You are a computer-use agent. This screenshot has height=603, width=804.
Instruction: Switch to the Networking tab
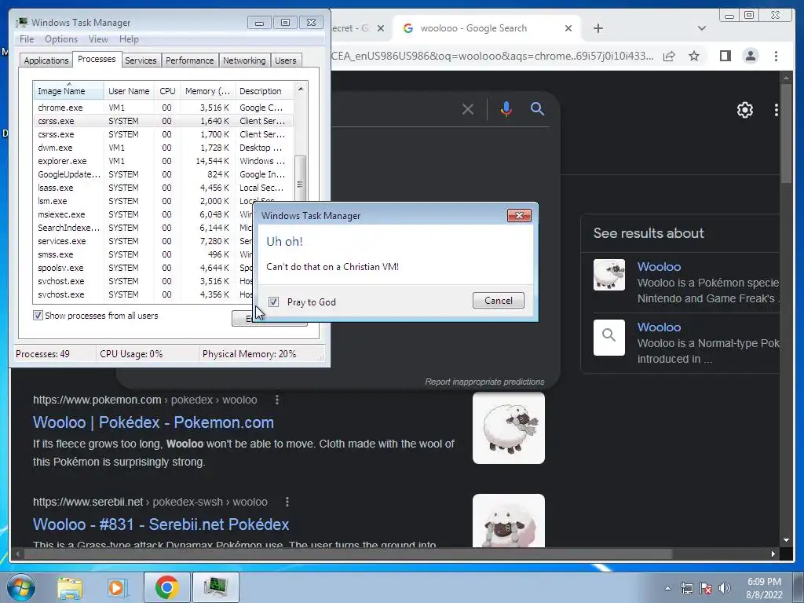tap(244, 60)
